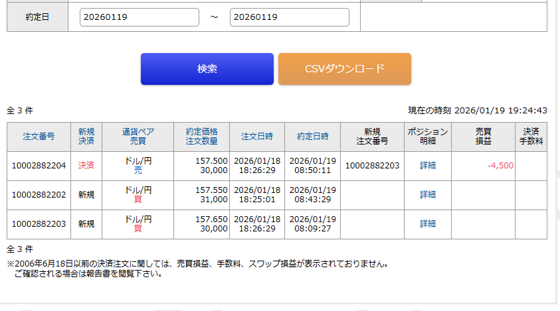Click the orange CSVダウンロード button

[344, 69]
